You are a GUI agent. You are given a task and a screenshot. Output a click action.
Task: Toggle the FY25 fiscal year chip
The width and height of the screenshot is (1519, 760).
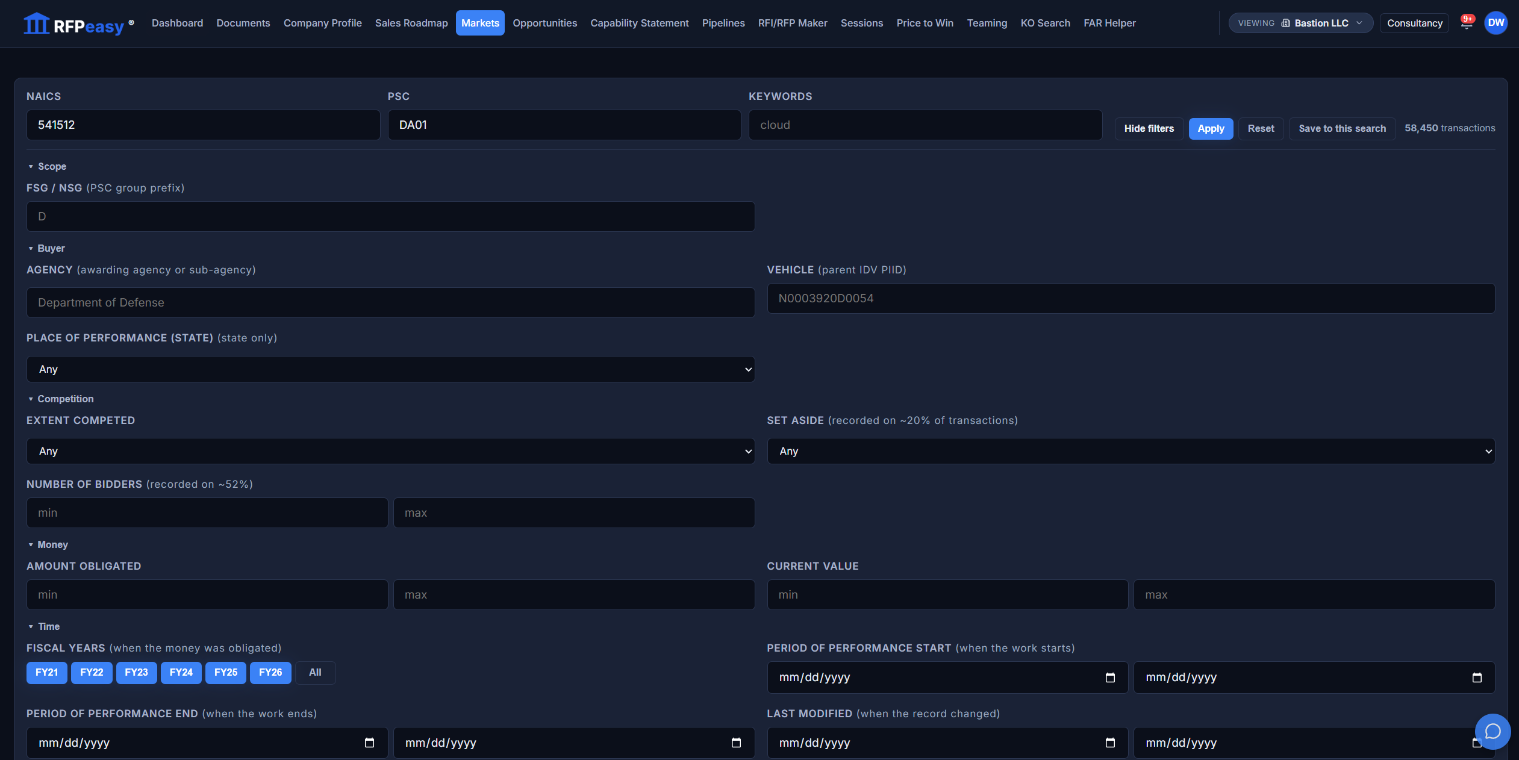pos(226,672)
